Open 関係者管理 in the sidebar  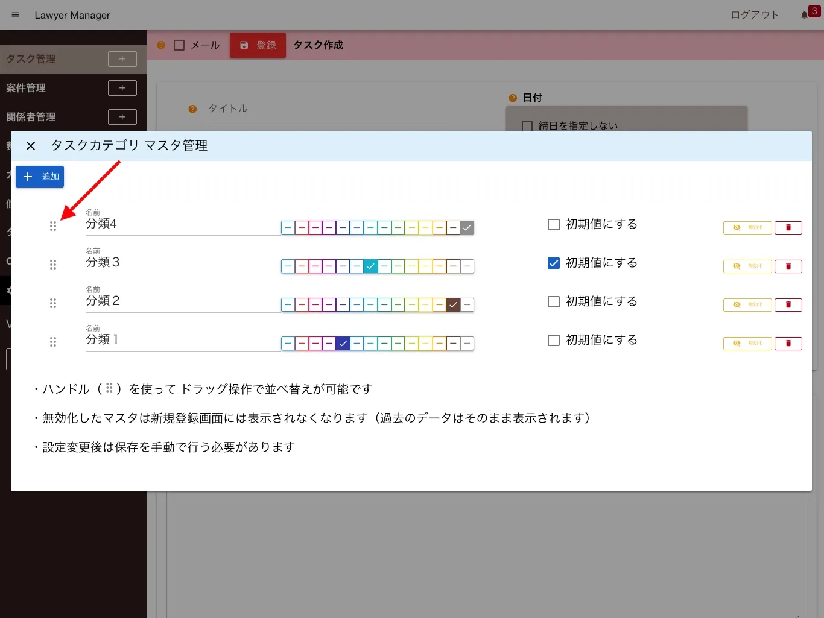click(31, 117)
